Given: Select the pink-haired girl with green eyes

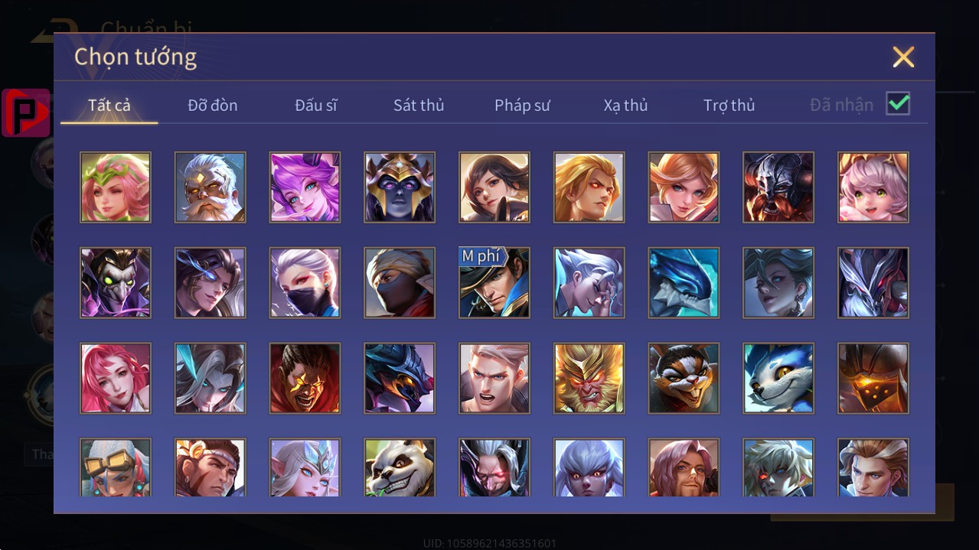Looking at the screenshot, I should (x=873, y=187).
